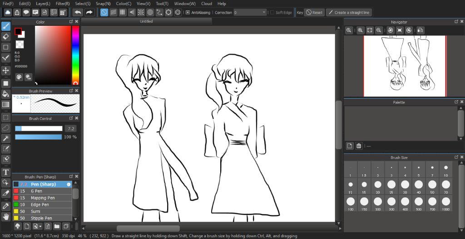Screen dimensions: 465x239
Task: Open the Filter menu
Action: click(63, 4)
